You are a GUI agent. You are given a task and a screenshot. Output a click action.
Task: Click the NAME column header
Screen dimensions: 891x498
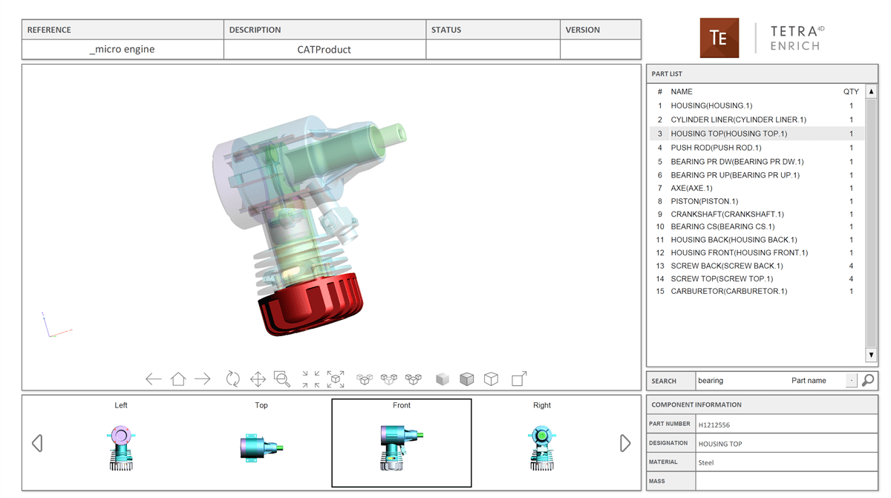click(682, 92)
